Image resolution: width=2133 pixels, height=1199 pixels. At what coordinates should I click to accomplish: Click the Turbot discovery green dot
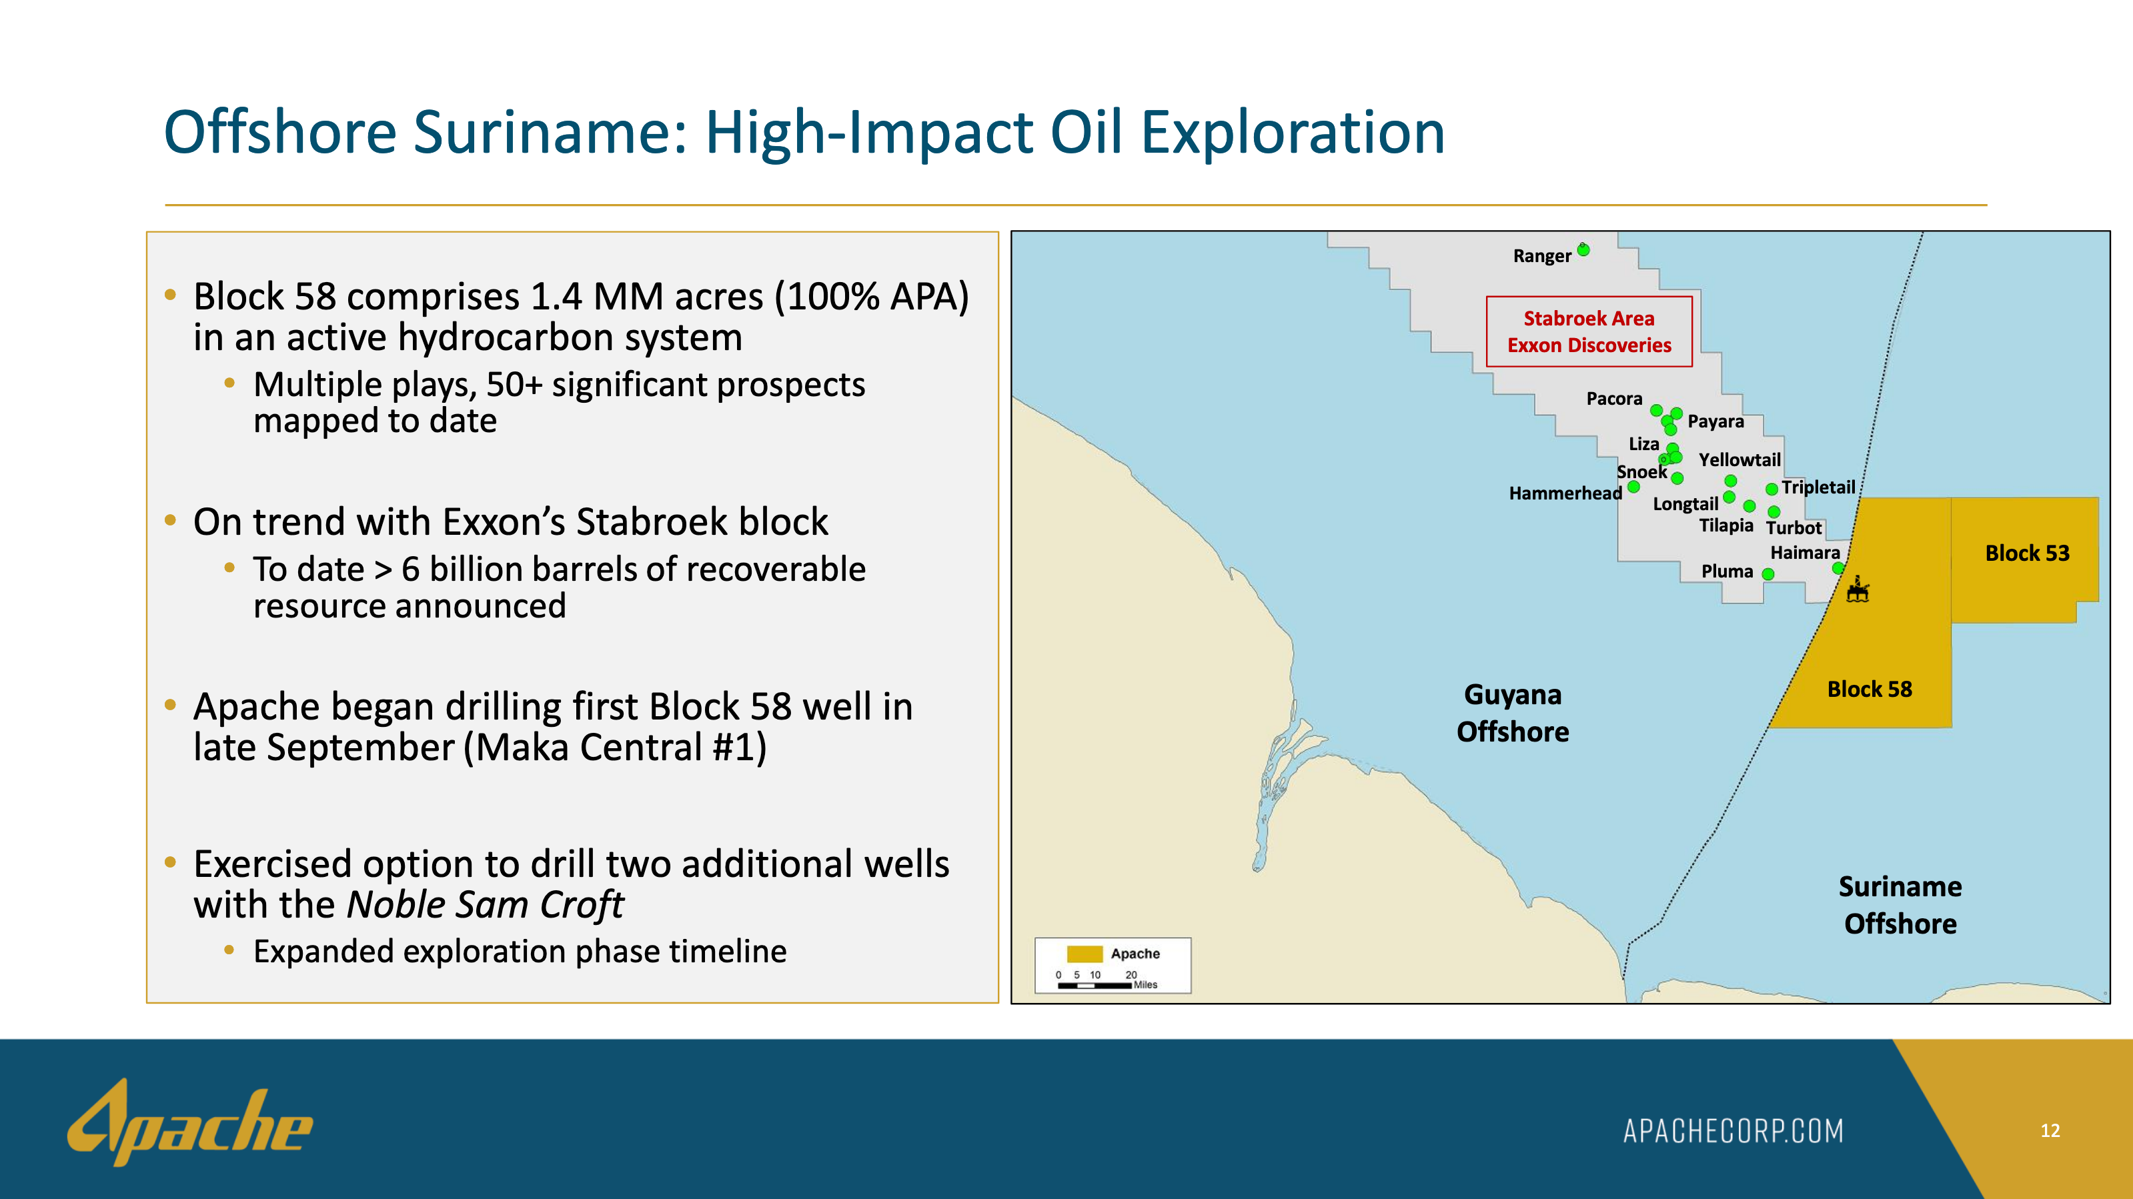[1773, 511]
